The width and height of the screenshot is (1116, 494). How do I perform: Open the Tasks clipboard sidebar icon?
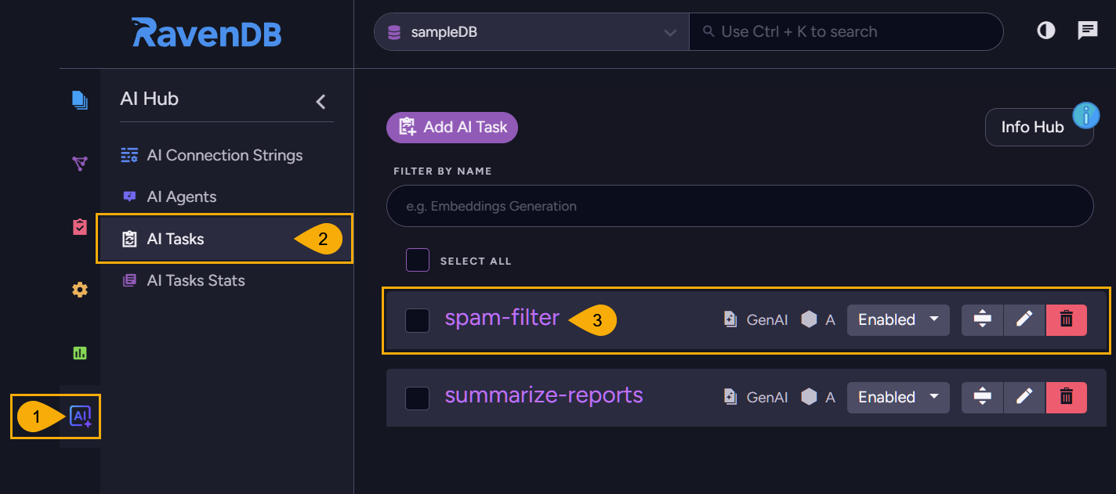click(80, 227)
